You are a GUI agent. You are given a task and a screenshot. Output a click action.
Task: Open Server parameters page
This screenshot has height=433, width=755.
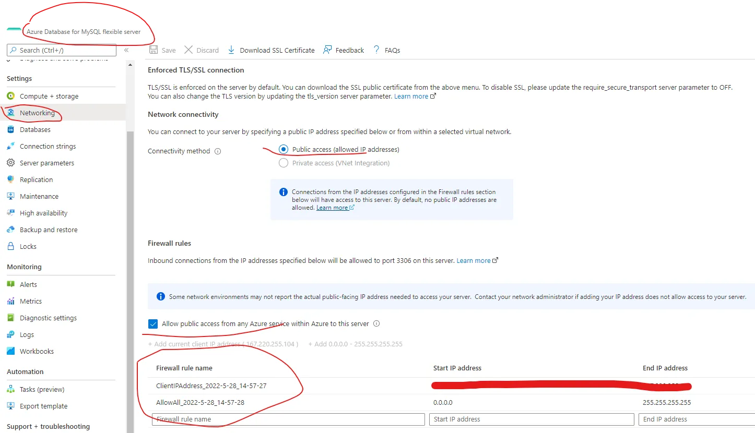(47, 163)
